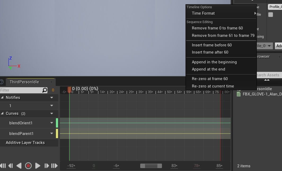Step forward one frame
282x171 pixels.
(x=46, y=166)
